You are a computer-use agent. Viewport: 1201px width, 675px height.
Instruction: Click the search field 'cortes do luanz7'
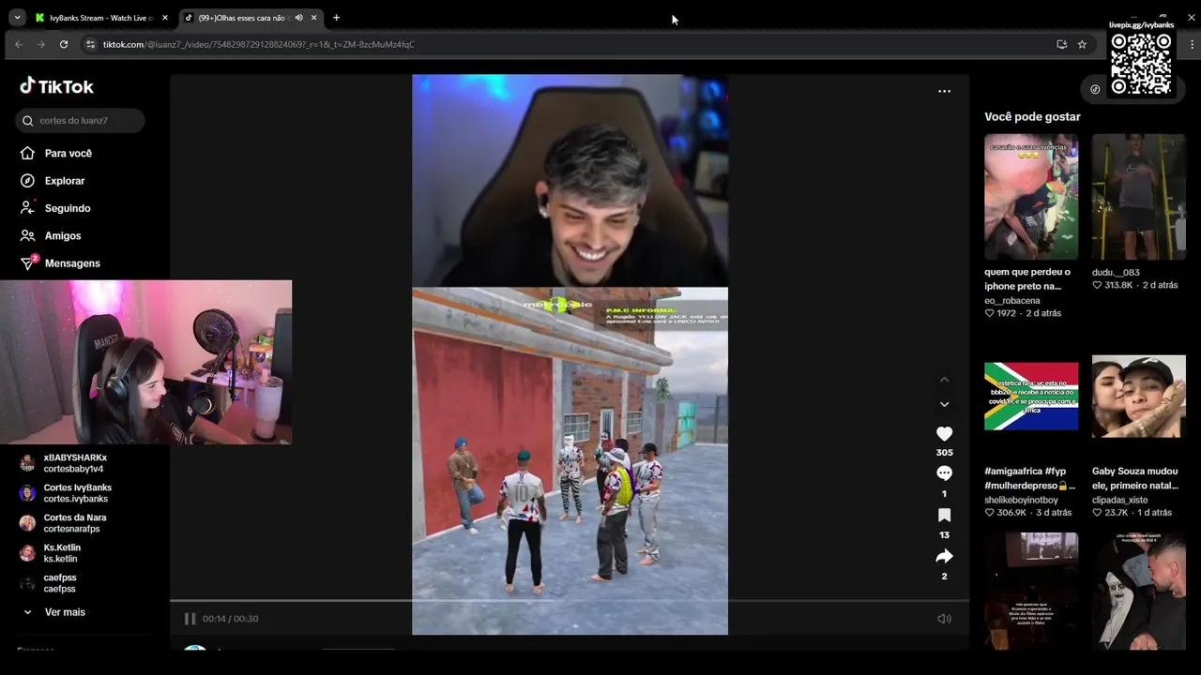coord(80,120)
